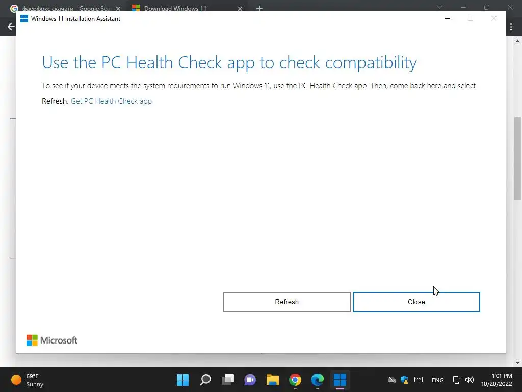Screen dimensions: 522x392
Task: Switch to Google Chrome in the taskbar
Action: [295, 380]
